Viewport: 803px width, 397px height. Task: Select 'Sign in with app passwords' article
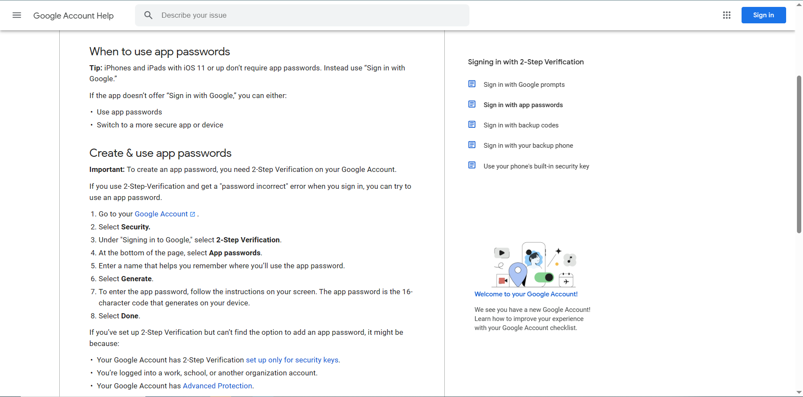[x=523, y=105]
